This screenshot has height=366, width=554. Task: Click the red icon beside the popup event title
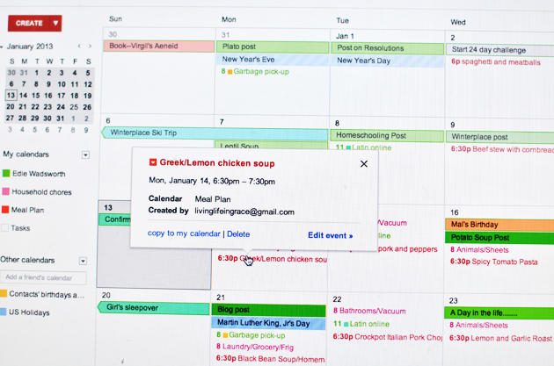[x=153, y=162]
